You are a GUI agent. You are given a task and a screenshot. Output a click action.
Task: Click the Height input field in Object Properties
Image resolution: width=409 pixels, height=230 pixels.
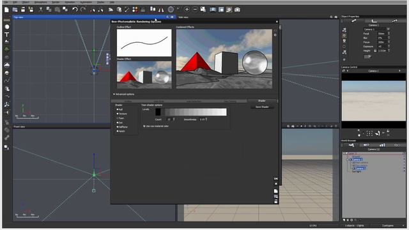click(x=382, y=50)
